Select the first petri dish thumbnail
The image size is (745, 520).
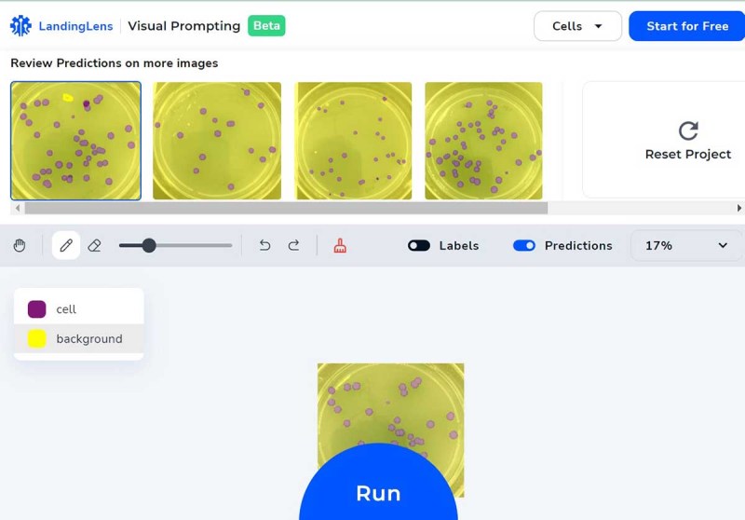(x=76, y=141)
